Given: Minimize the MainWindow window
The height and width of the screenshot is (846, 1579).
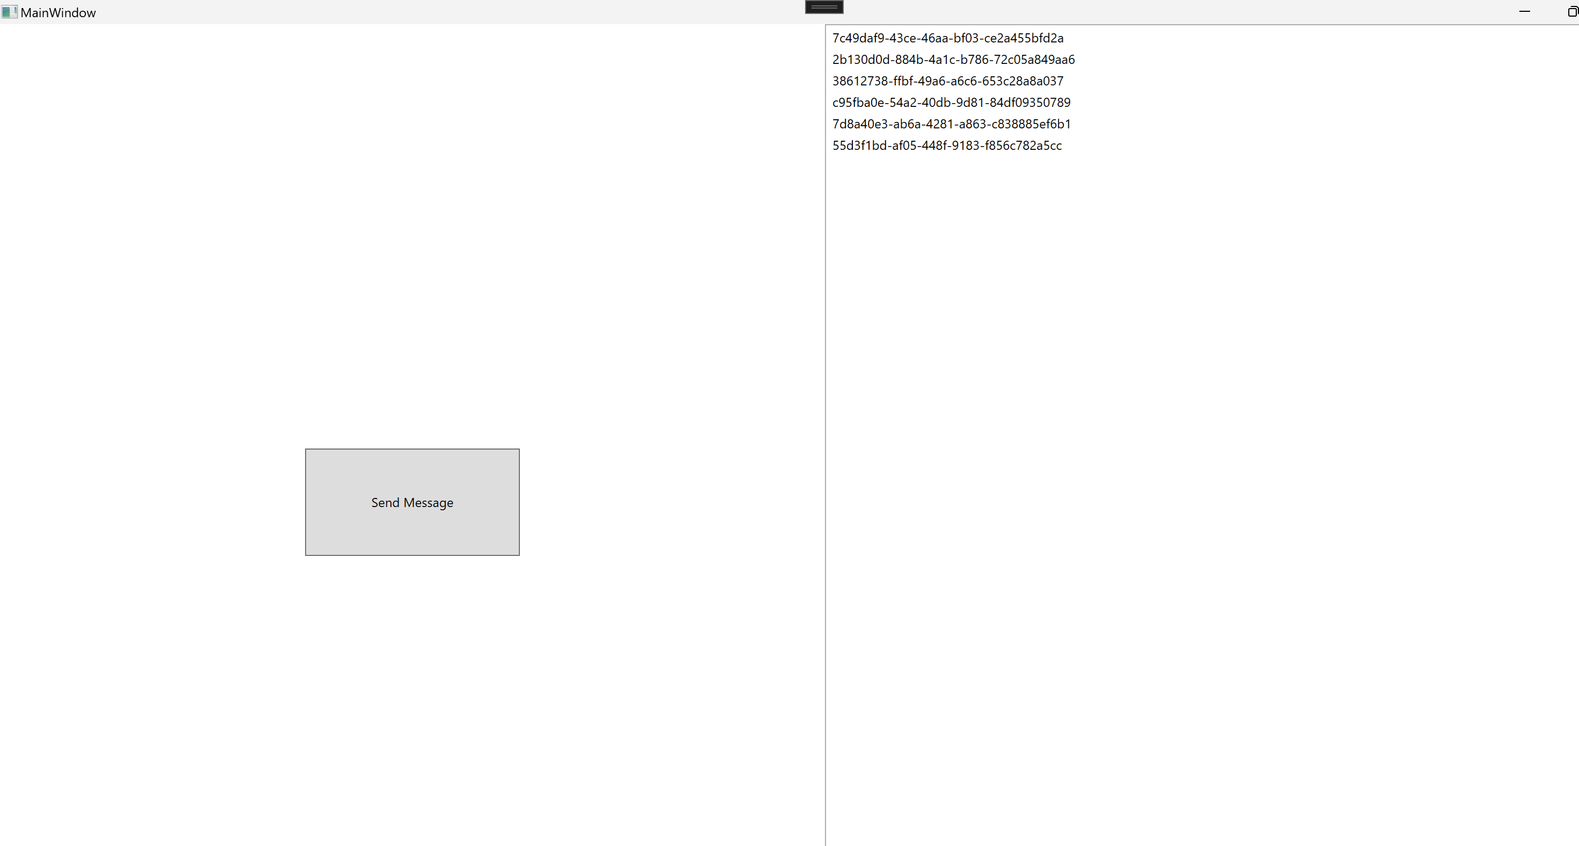Looking at the screenshot, I should coord(1524,12).
